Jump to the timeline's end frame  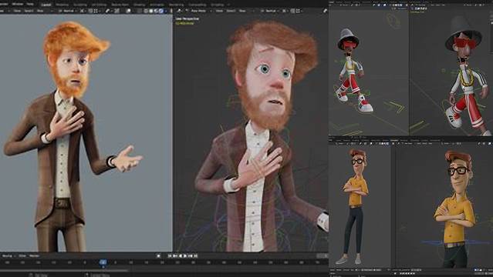tap(195, 256)
